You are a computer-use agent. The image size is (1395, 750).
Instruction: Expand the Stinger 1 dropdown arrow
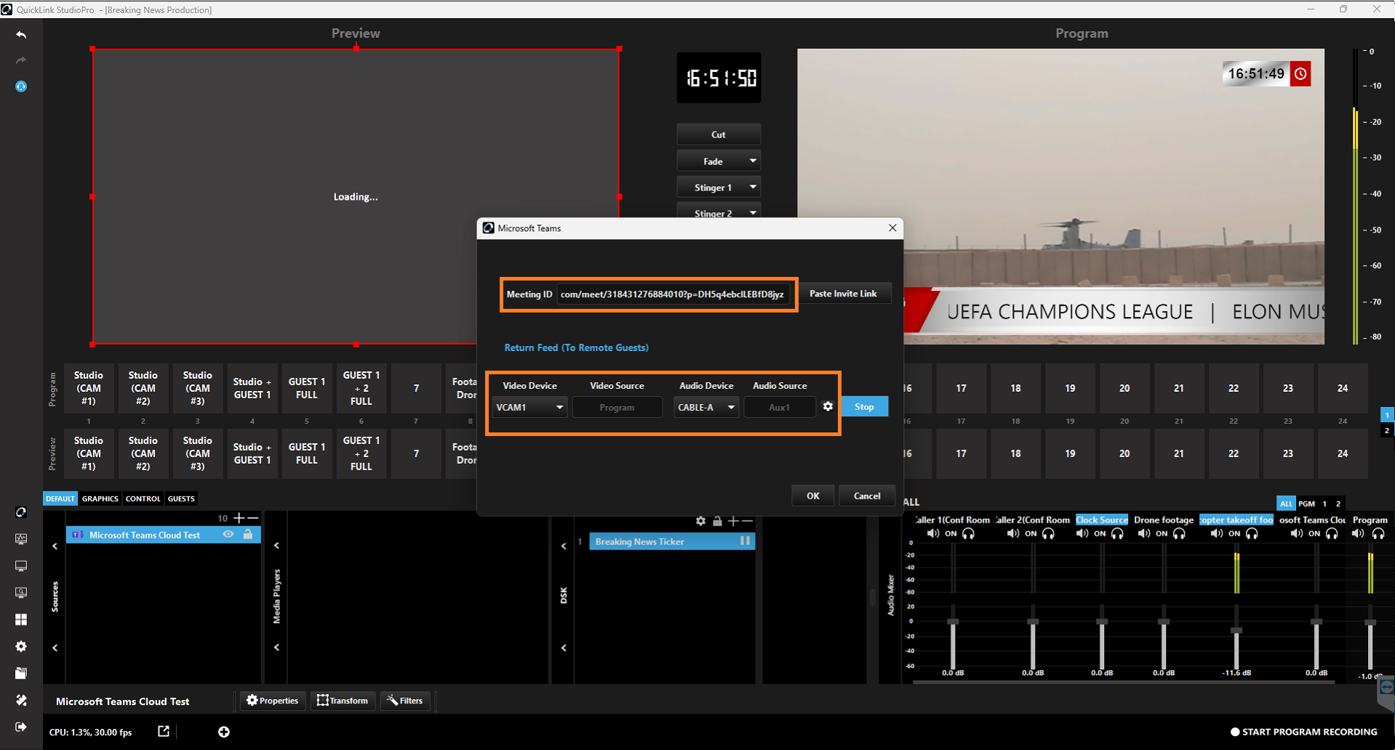(753, 187)
